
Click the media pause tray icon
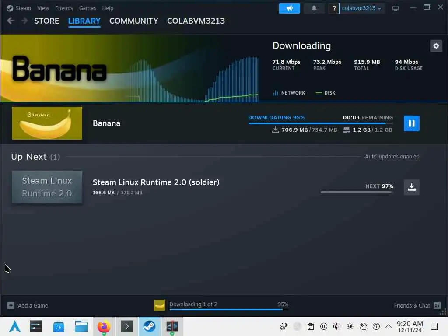coord(324,326)
